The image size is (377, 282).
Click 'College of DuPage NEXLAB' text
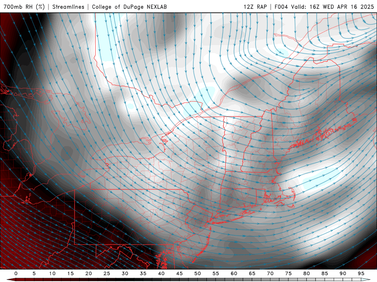tap(129, 7)
